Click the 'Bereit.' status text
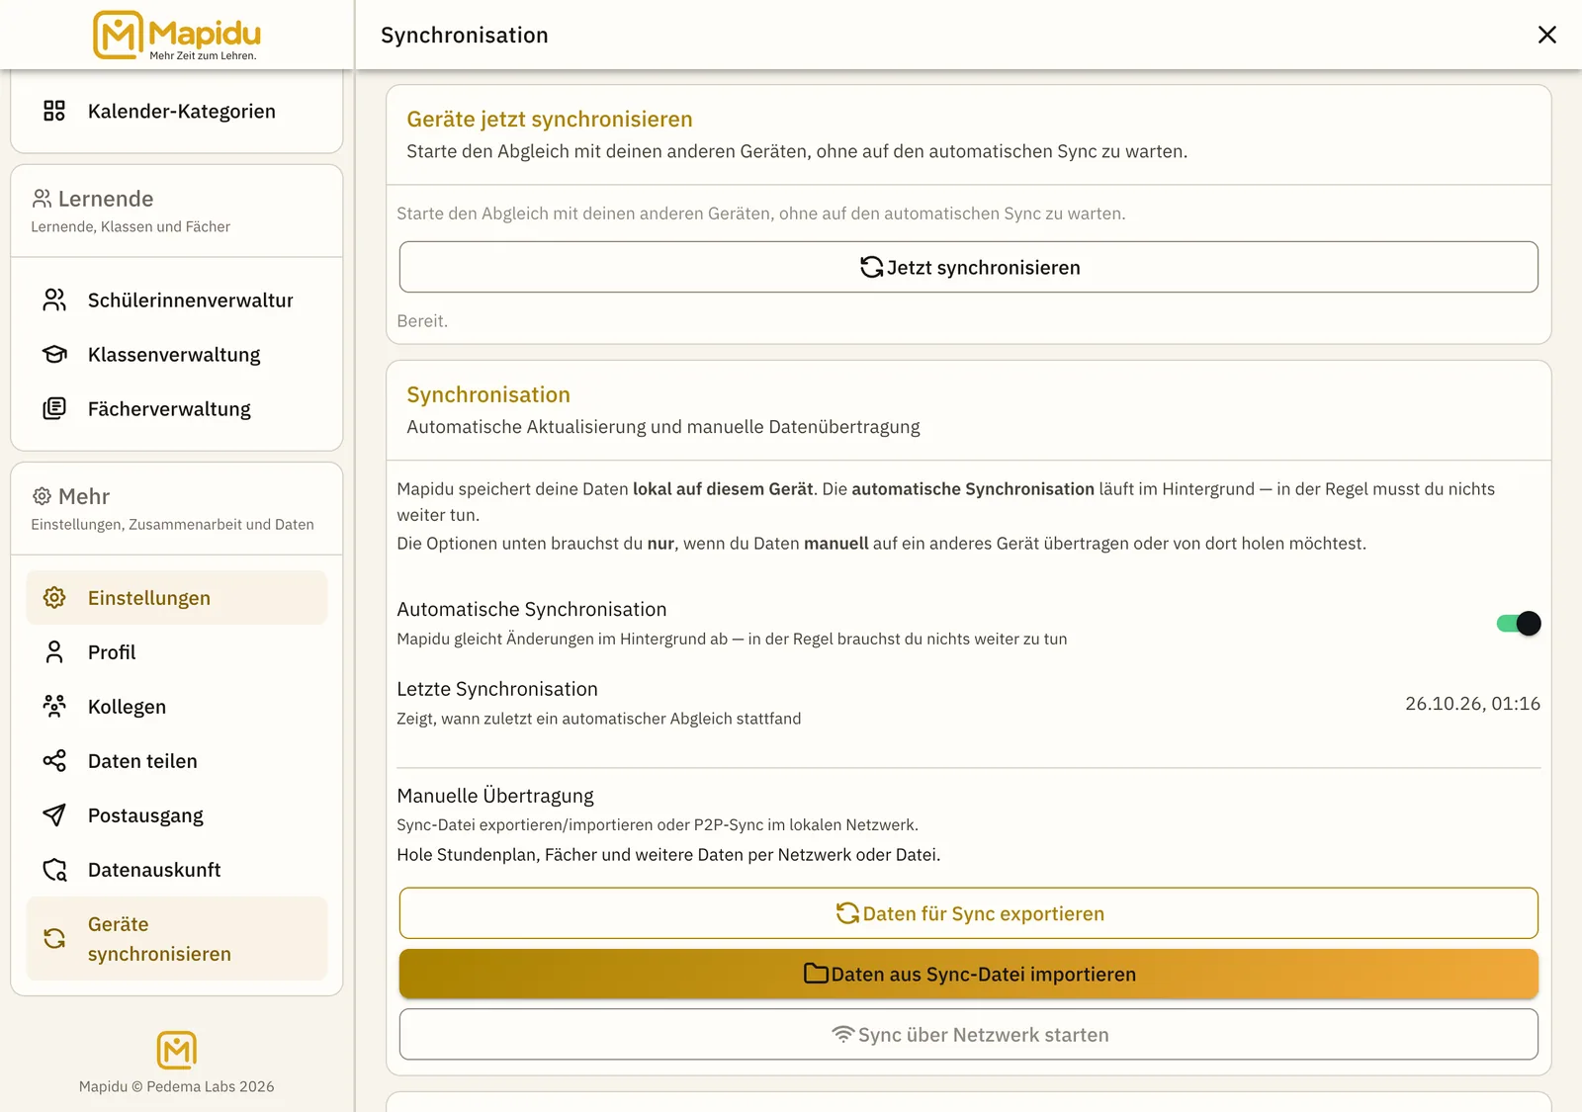The height and width of the screenshot is (1112, 1582). point(422,320)
